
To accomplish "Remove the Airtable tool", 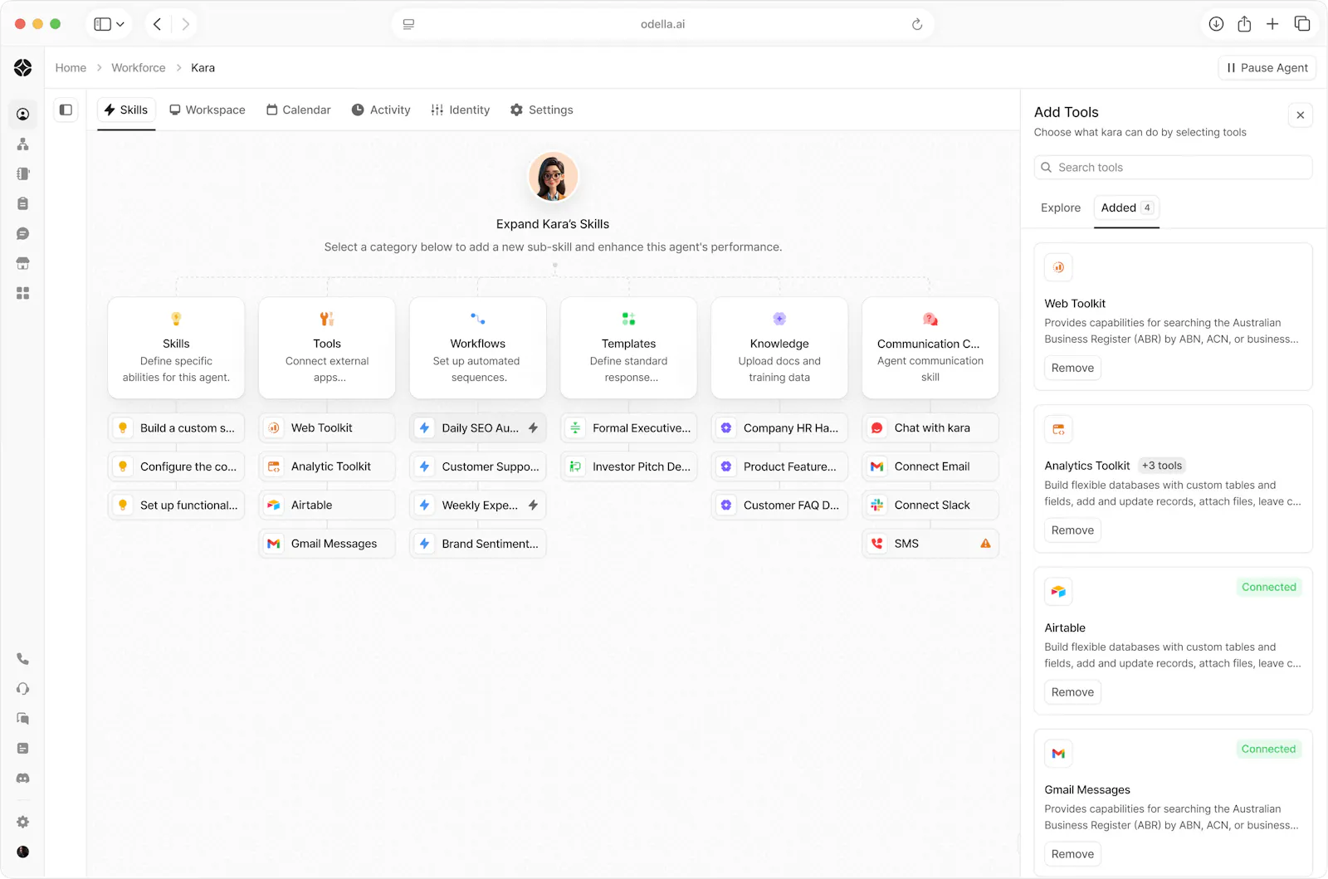I will [1072, 692].
